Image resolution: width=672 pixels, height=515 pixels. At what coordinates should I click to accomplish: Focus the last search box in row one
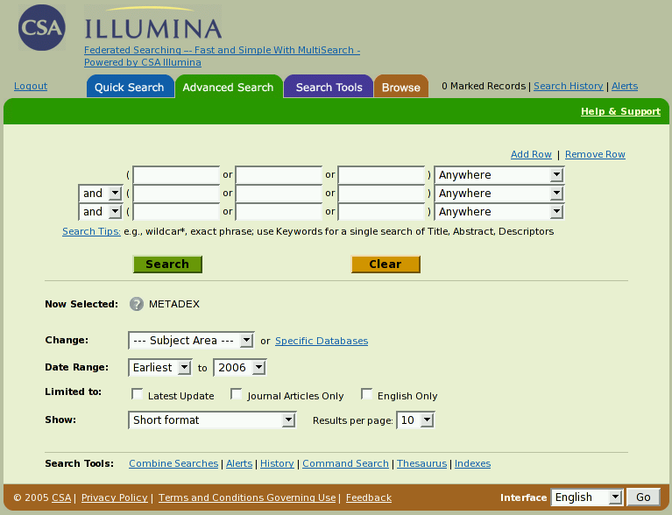point(381,175)
